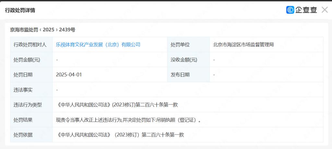Click the 没收金额(元) label cell

pyautogui.click(x=188, y=60)
